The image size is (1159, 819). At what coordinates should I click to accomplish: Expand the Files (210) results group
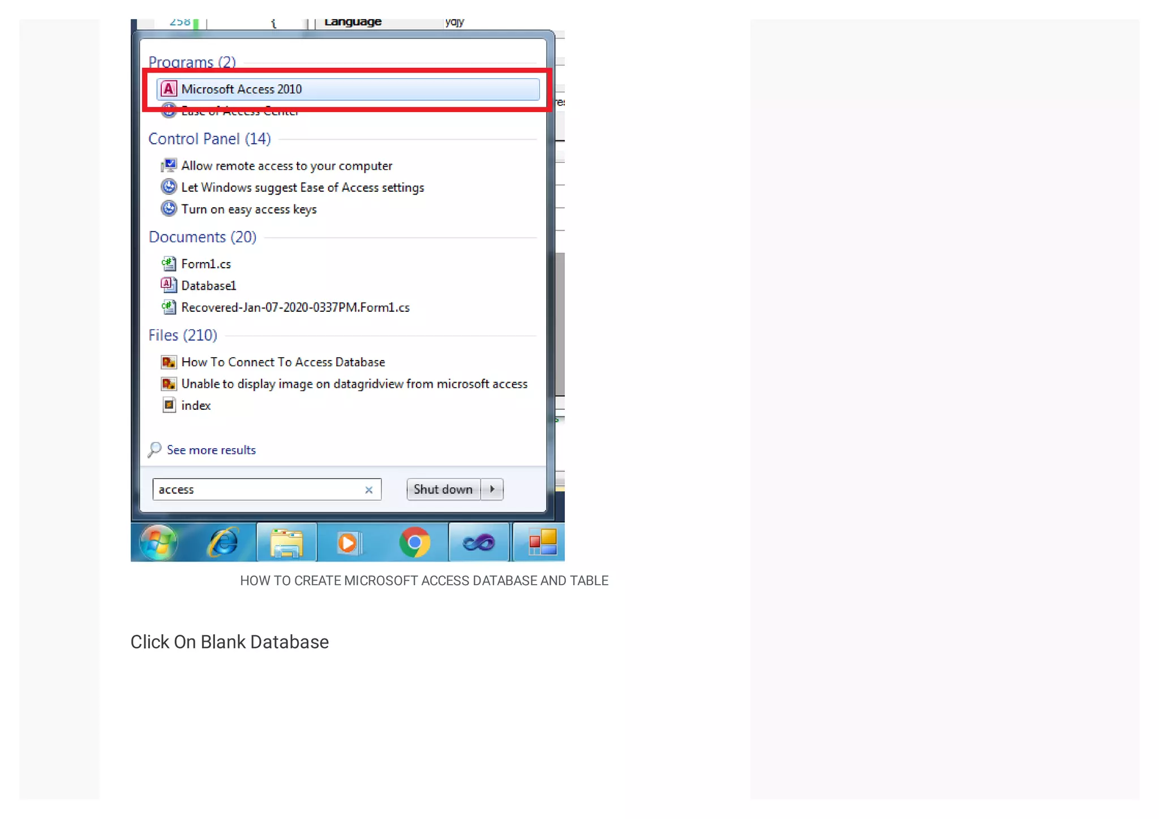tap(183, 336)
